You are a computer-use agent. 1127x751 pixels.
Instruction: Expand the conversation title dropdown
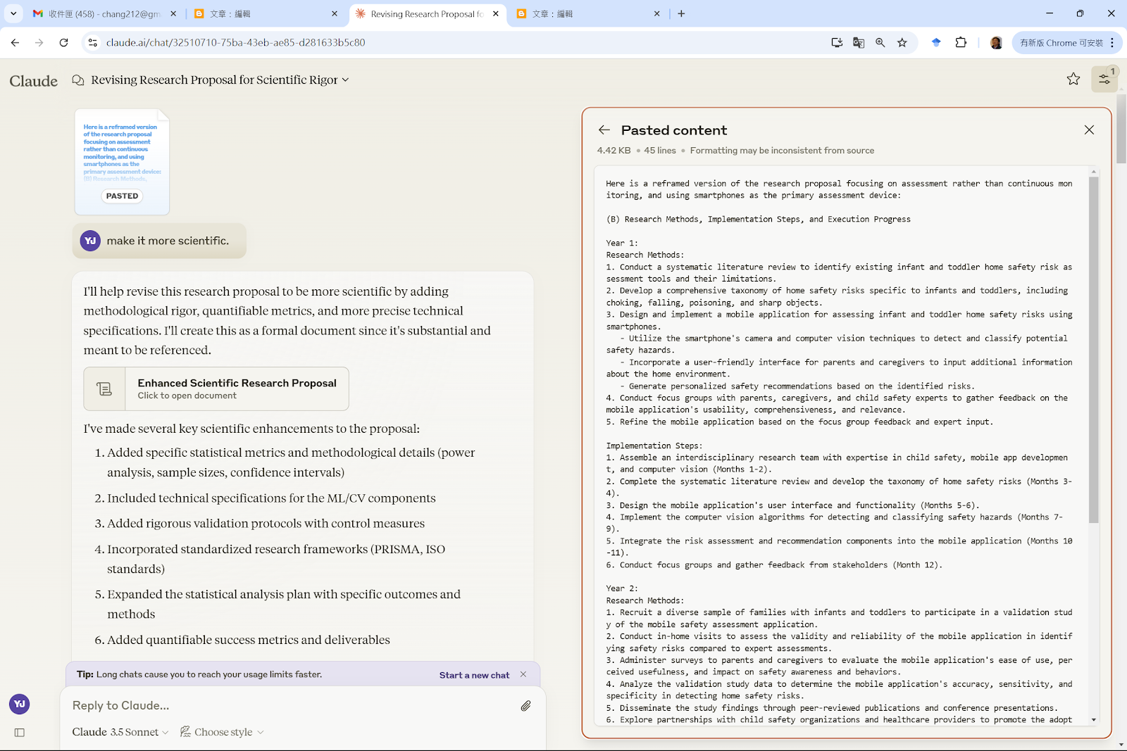click(x=345, y=80)
